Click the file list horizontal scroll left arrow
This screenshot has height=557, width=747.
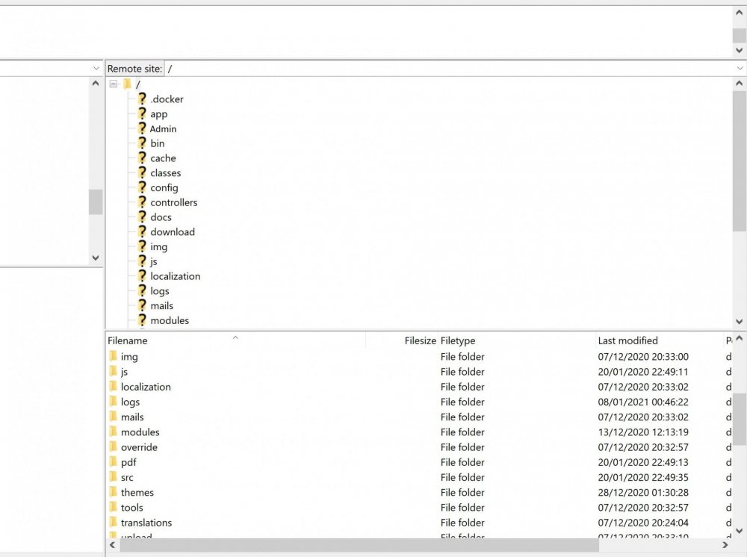(x=113, y=545)
